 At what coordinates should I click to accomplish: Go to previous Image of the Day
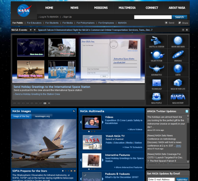tap(71, 171)
